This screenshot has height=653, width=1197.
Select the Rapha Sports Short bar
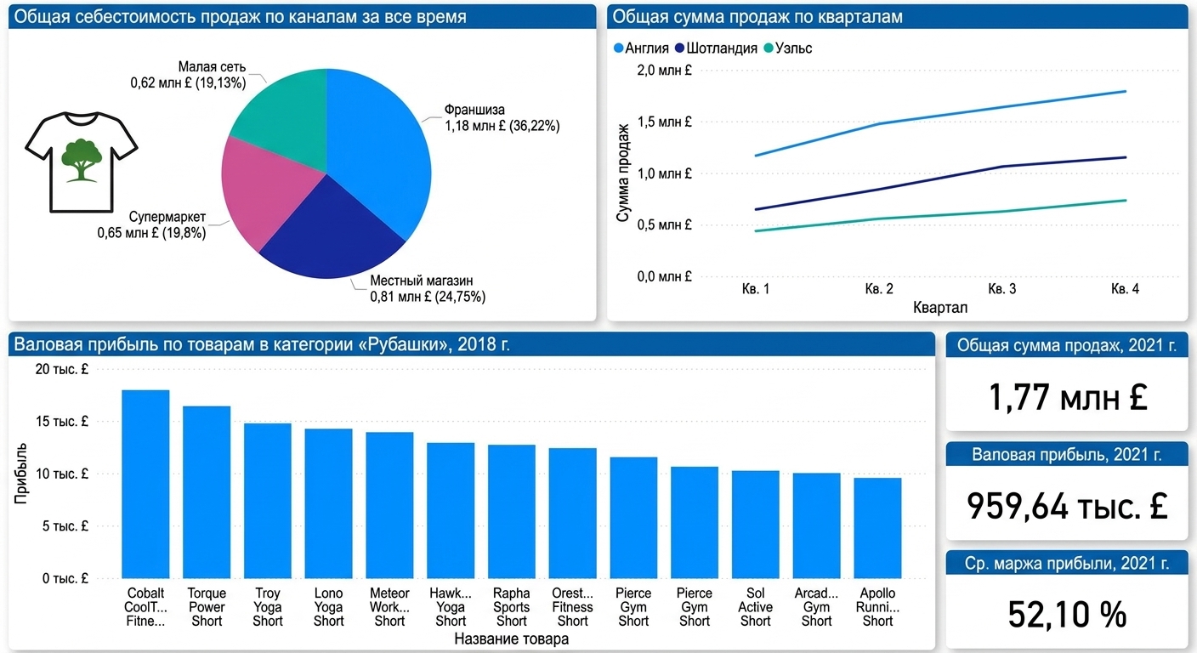512,512
